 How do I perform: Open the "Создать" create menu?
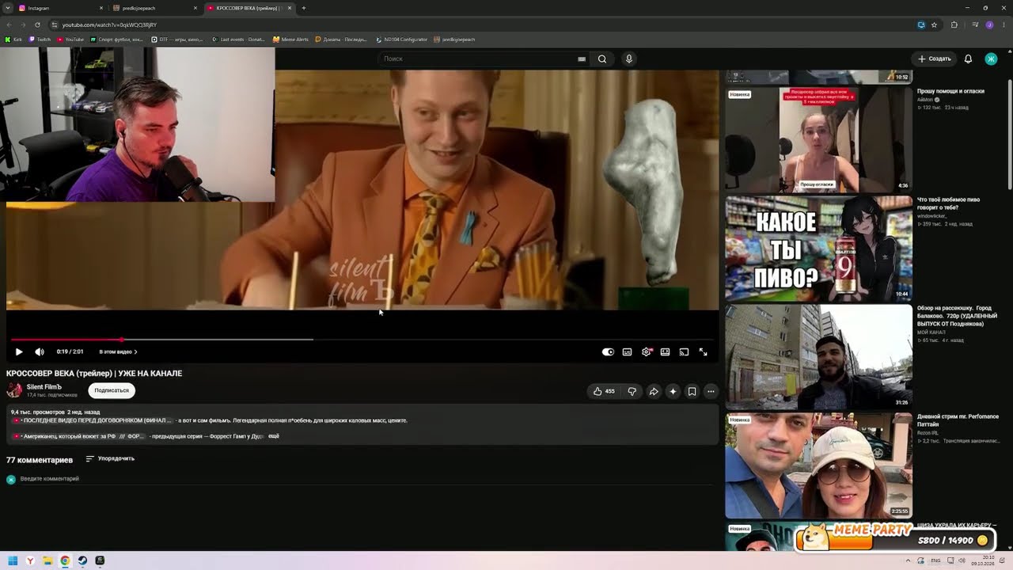point(935,59)
